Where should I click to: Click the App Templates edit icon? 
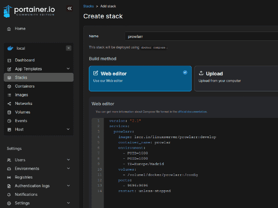tap(9, 69)
